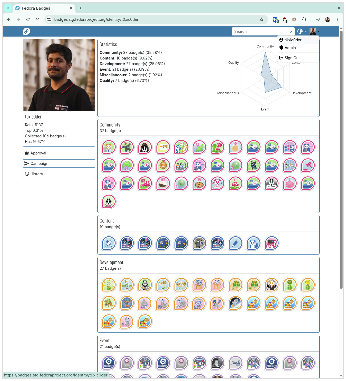346x381 pixels.
Task: Close the Fedora Badges tab
Action: pyautogui.click(x=71, y=8)
